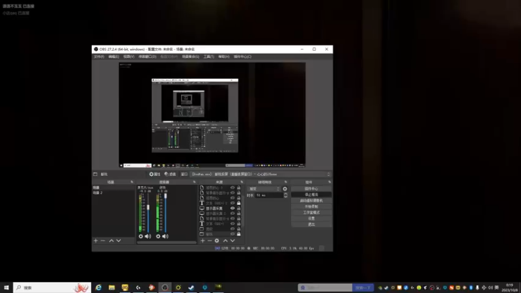This screenshot has width=521, height=293.
Task: Toggle lock on 显示器采集 source
Action: click(x=238, y=208)
